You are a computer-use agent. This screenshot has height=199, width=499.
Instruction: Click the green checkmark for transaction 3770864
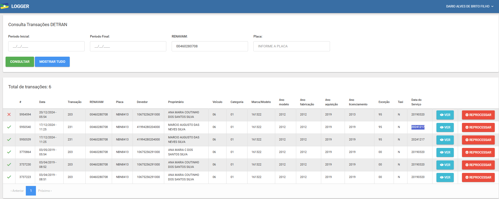[x=9, y=152]
